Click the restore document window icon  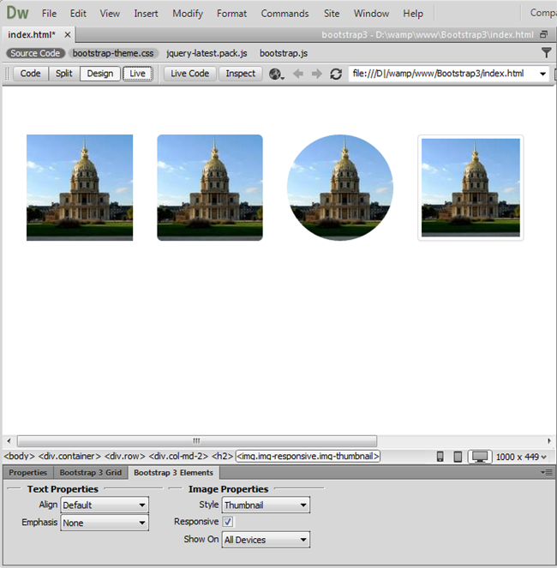543,34
